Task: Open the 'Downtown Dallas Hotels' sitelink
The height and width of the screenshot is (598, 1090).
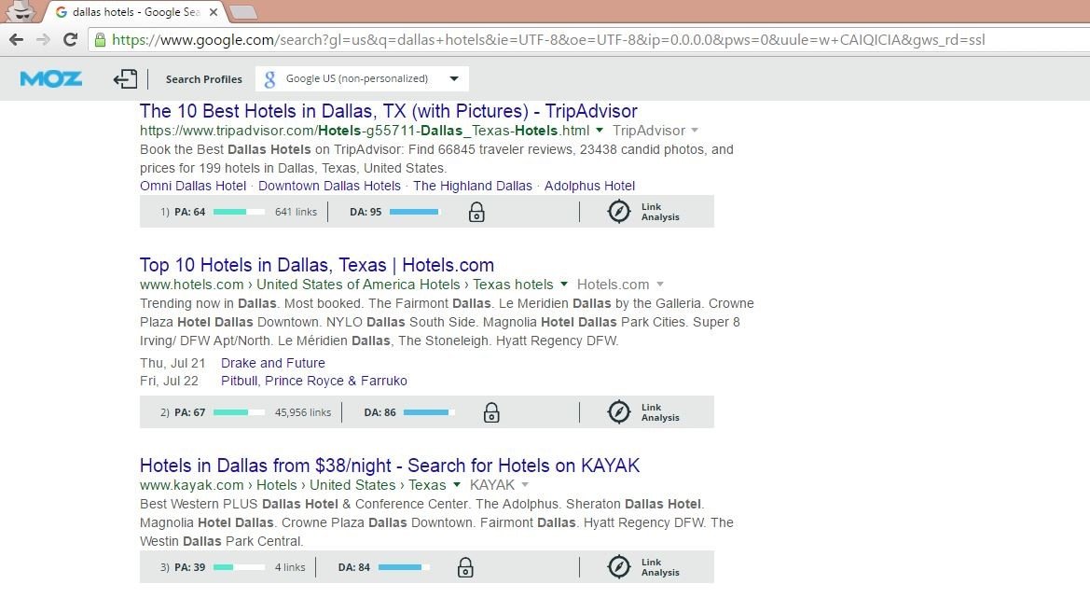Action: point(329,186)
